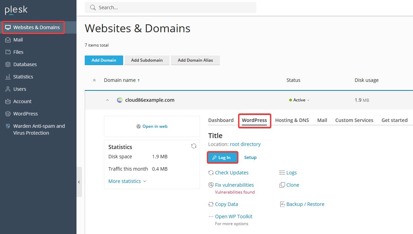413x234 pixels.
Task: Collapse all domains with double-chevron toggle
Action: [94, 80]
